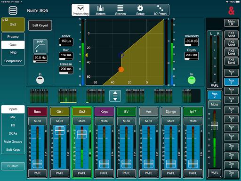Select the Mute Groups tab
The image size is (241, 181).
[13, 141]
